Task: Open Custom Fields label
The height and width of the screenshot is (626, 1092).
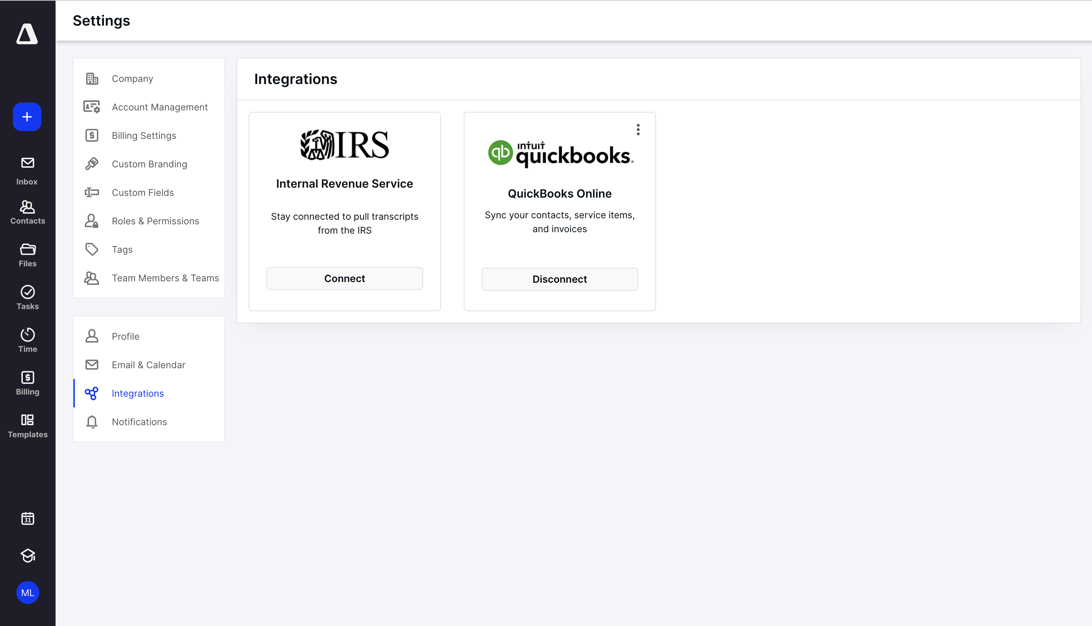Action: click(x=143, y=193)
